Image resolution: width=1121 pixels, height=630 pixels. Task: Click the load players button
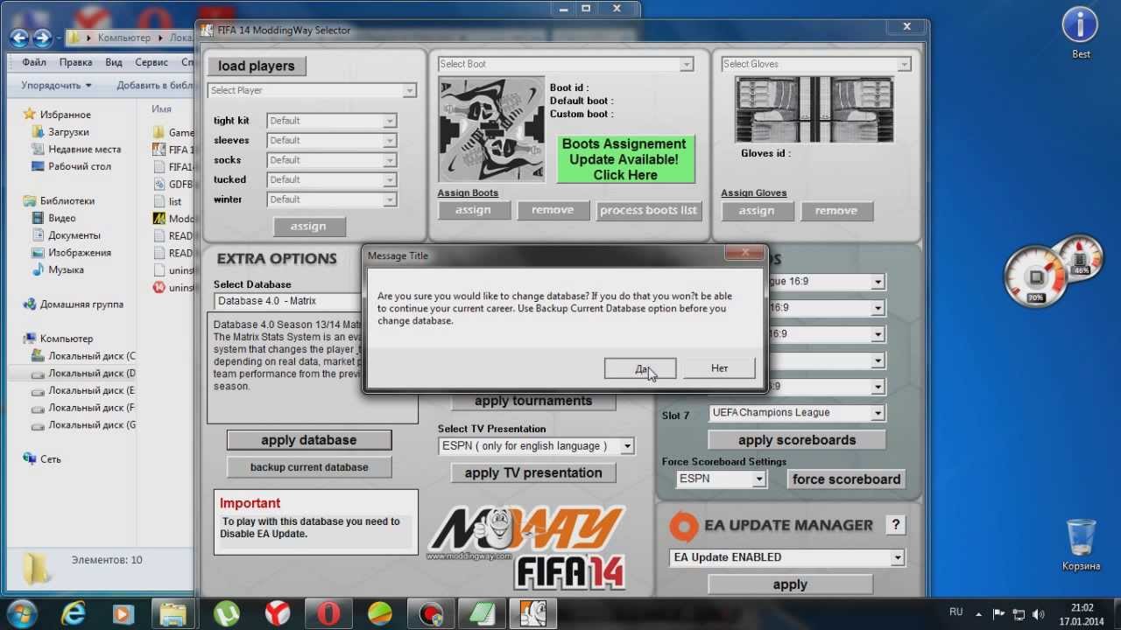tap(257, 66)
